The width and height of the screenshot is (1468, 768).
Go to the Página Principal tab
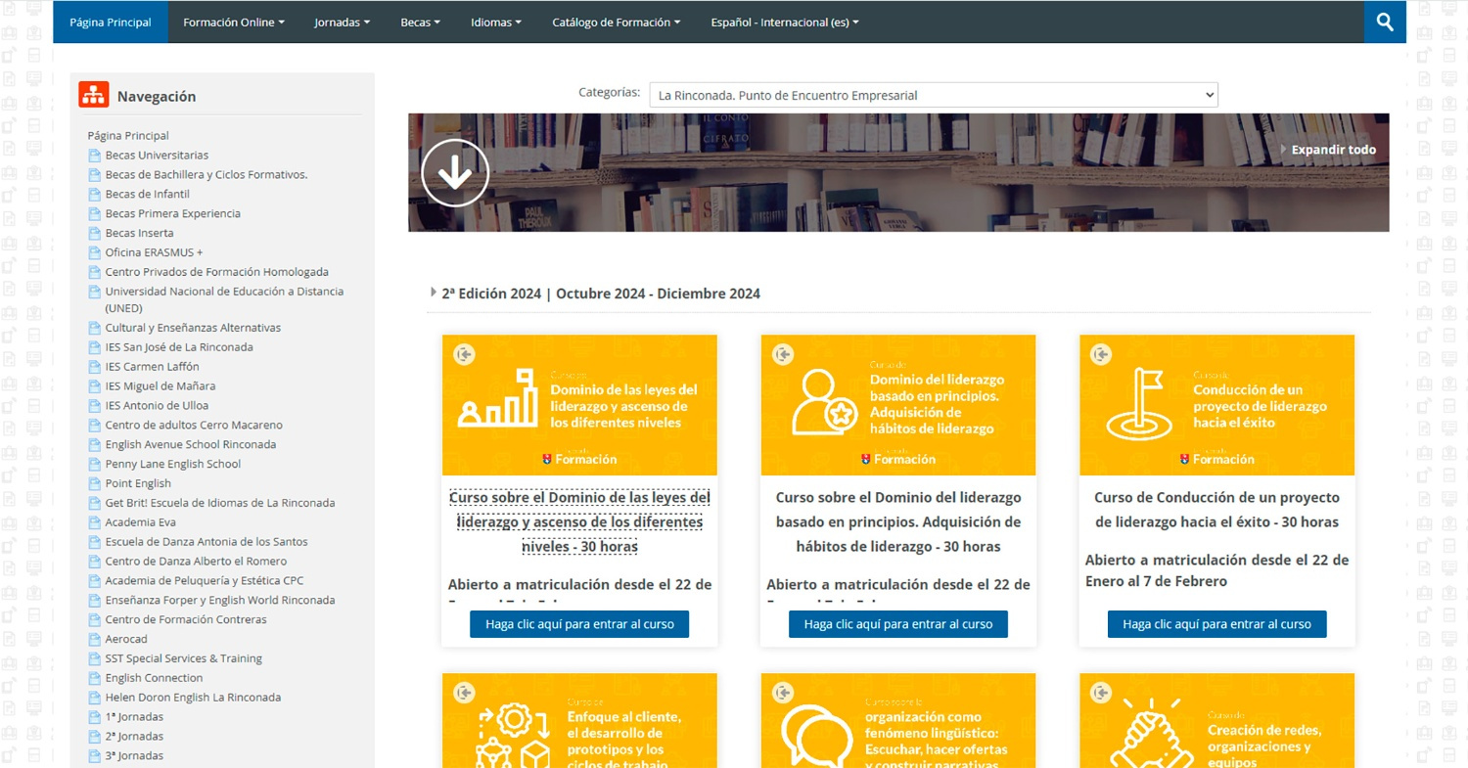(111, 22)
